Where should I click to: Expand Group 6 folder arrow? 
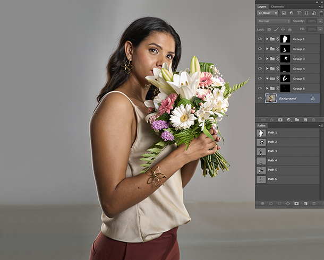267,88
